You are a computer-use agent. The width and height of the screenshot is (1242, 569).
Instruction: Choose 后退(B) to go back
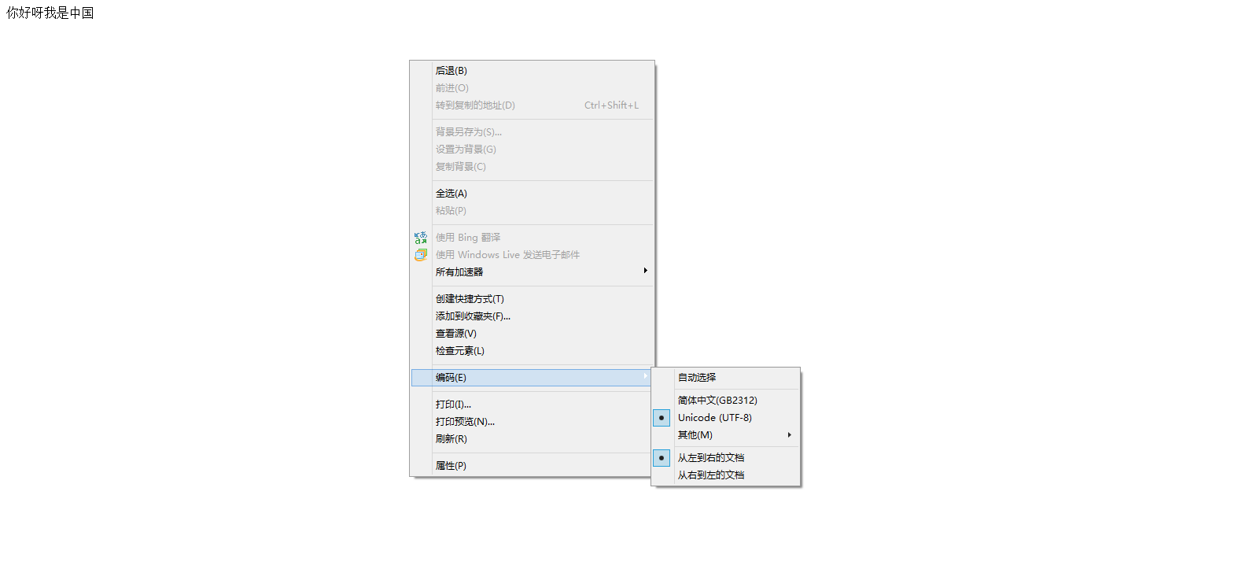[x=533, y=71]
